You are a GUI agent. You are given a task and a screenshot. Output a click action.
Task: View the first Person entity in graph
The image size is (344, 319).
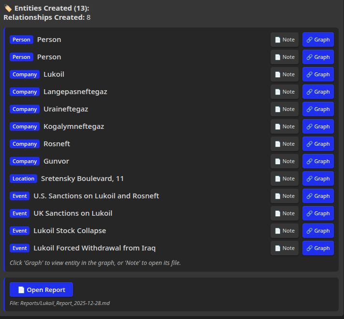(x=318, y=40)
